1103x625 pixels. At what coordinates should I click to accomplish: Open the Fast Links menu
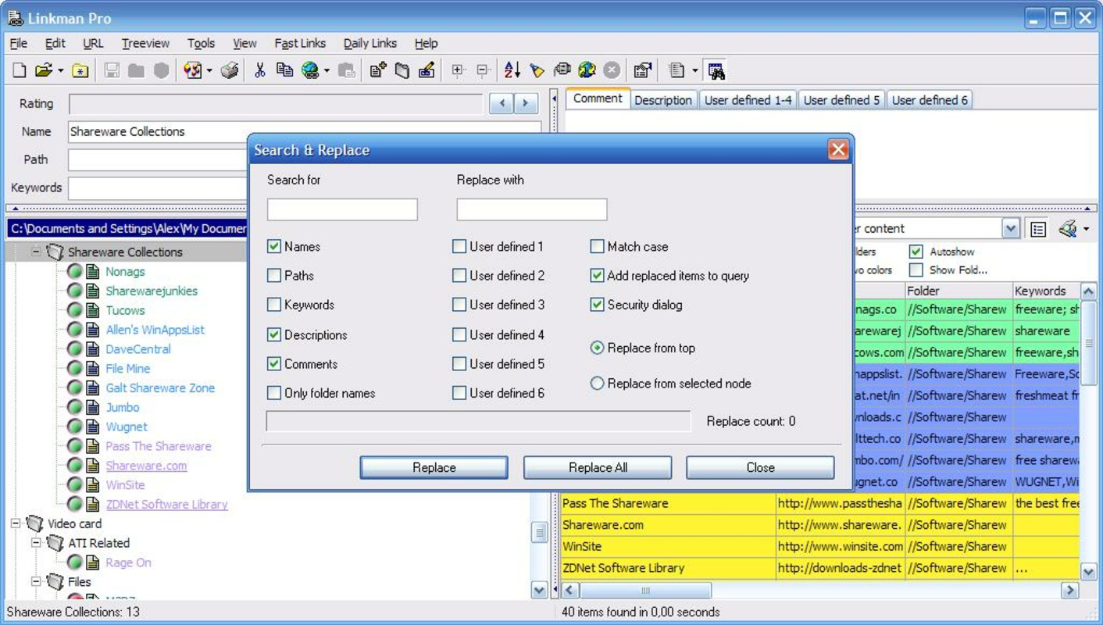coord(300,44)
